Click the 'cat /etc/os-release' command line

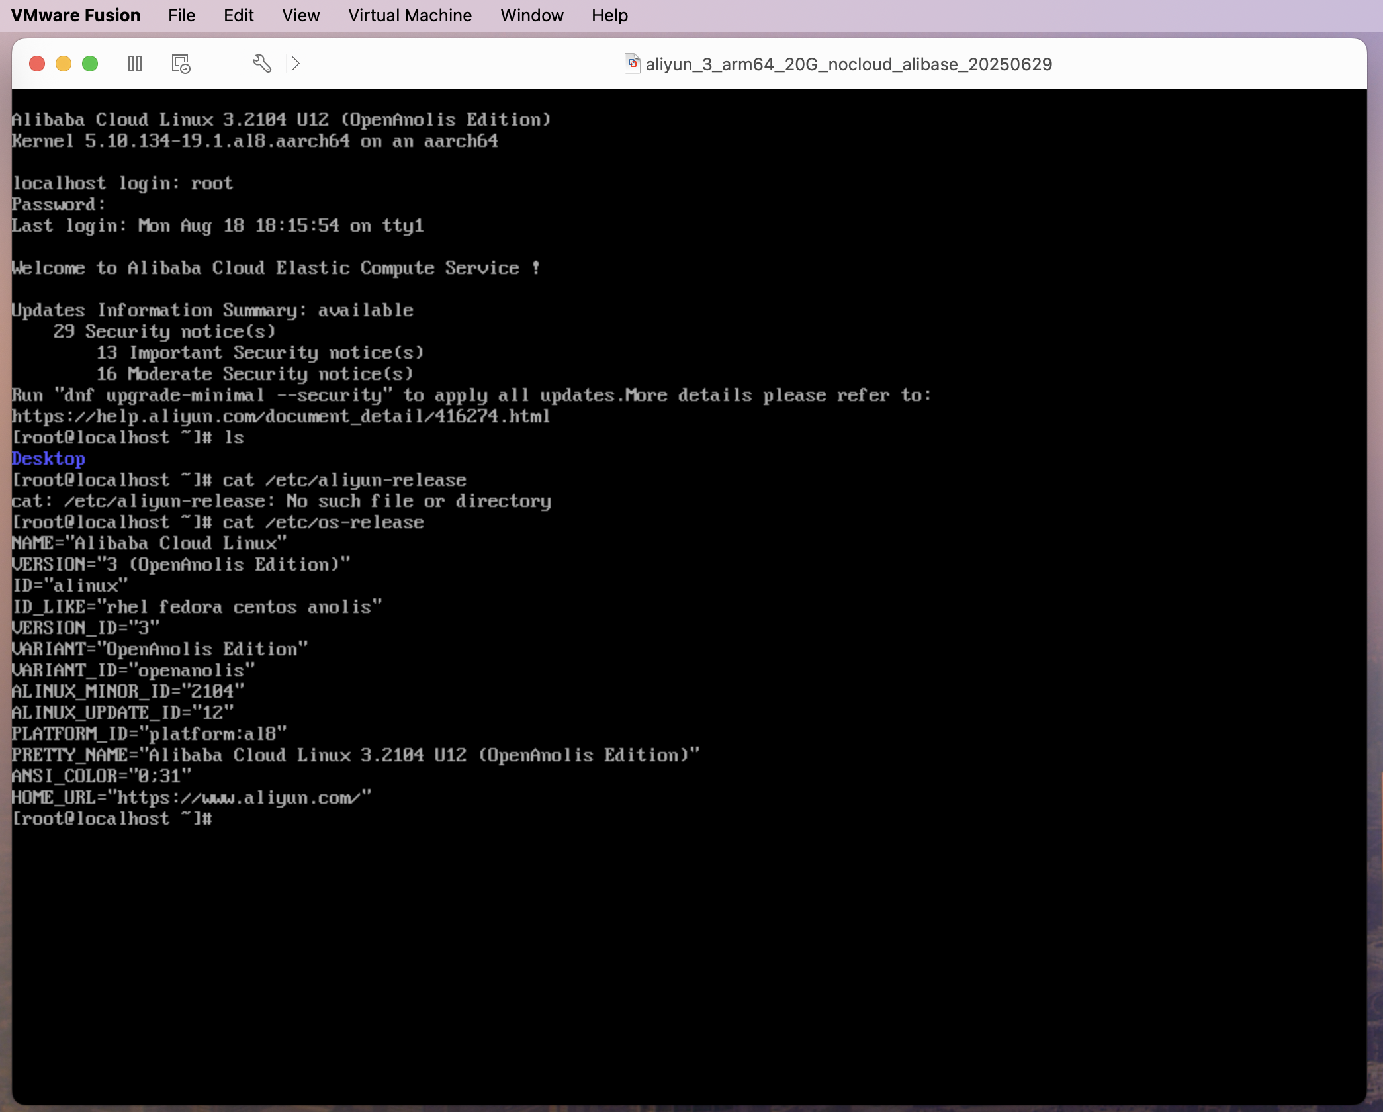[218, 522]
